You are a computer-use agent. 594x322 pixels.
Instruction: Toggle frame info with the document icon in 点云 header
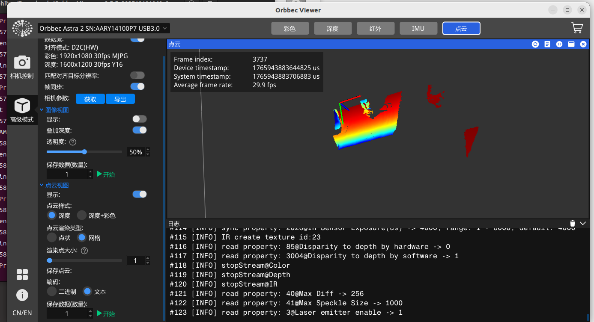tap(547, 44)
